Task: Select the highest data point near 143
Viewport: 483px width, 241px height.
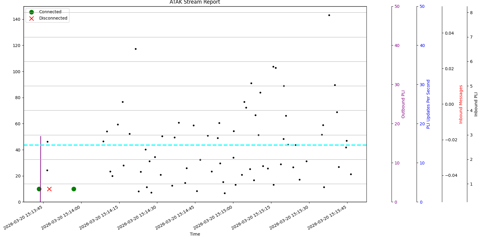Action: [x=329, y=15]
